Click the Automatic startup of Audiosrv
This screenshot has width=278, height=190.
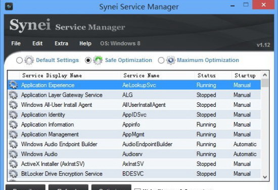(x=245, y=154)
